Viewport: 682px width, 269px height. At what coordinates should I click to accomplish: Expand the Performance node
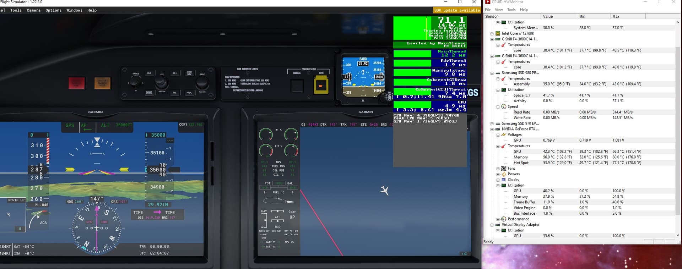coord(498,219)
